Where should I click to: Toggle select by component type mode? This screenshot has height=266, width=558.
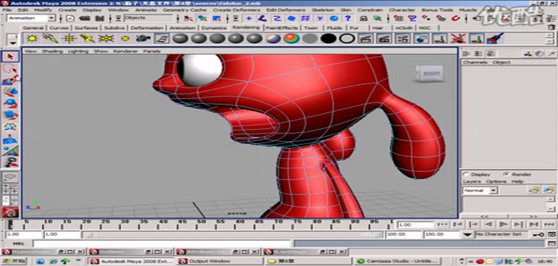(x=216, y=18)
